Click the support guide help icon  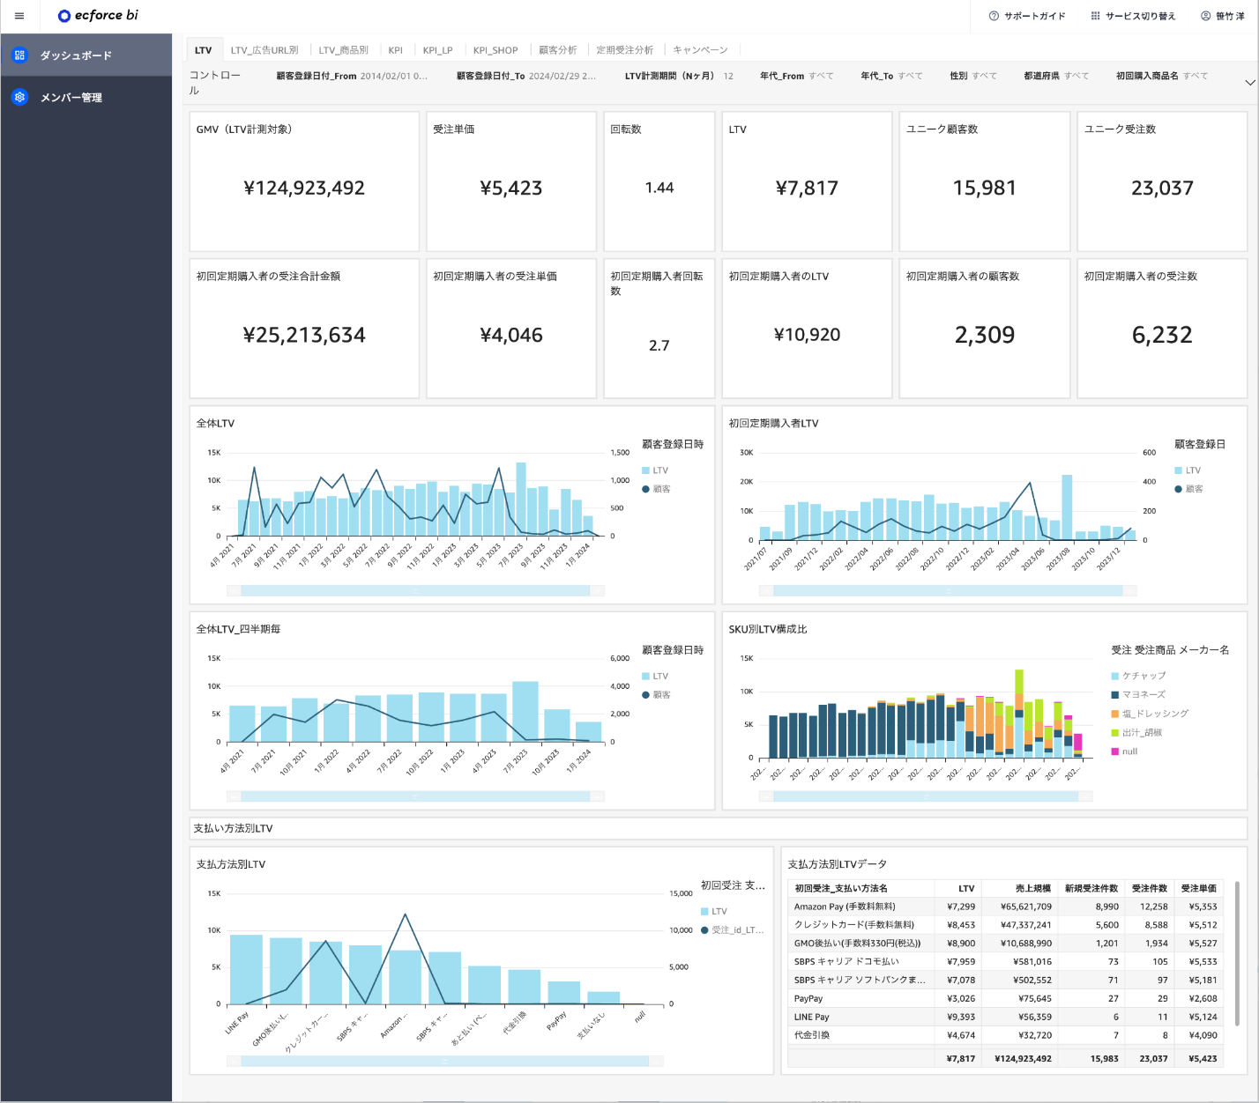[994, 16]
